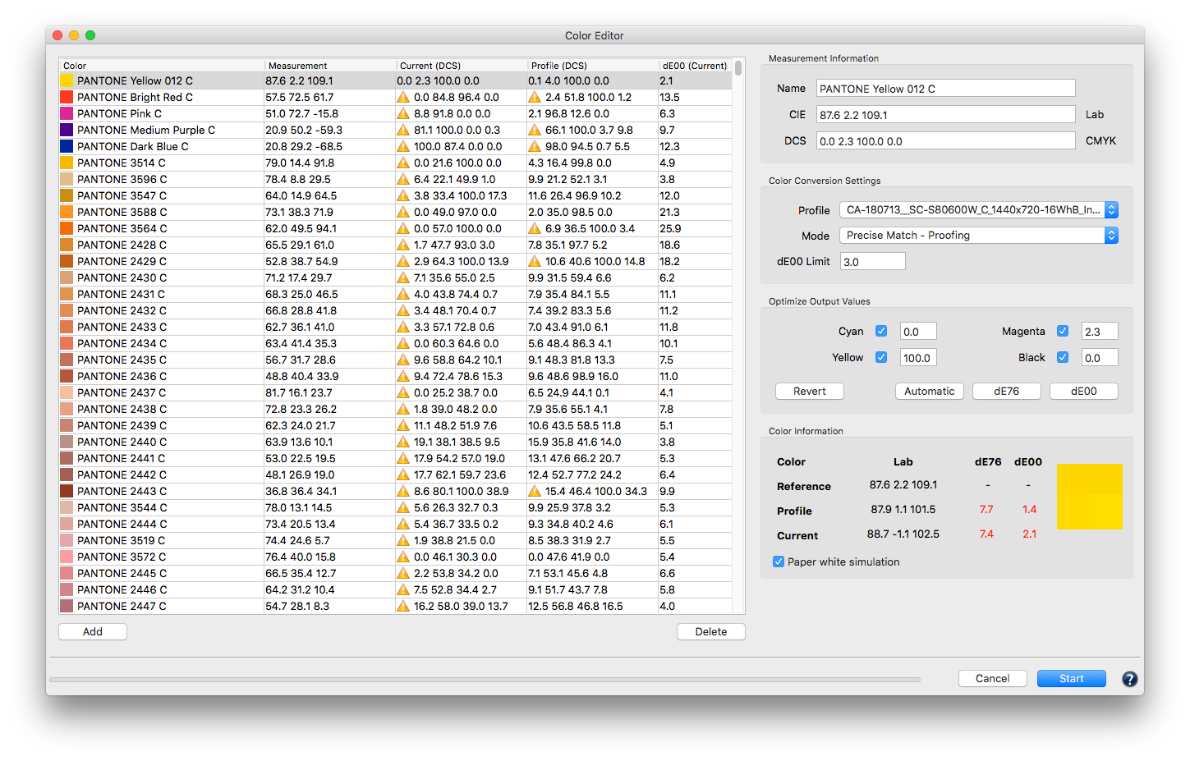Image resolution: width=1190 pixels, height=761 pixels.
Task: Select purple swatch of PANTONE Medium Purple C
Action: tap(67, 130)
